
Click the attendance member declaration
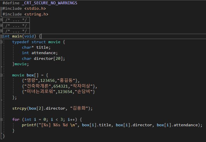(x=44, y=53)
